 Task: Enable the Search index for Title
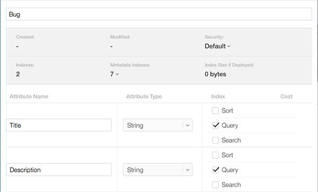[x=215, y=140]
